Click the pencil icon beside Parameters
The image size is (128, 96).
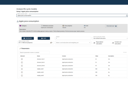click(x=20, y=49)
